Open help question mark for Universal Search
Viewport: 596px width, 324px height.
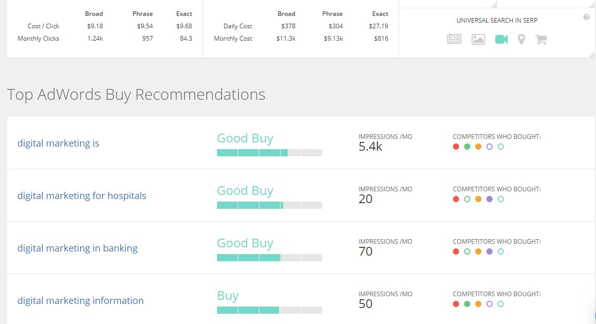[586, 17]
